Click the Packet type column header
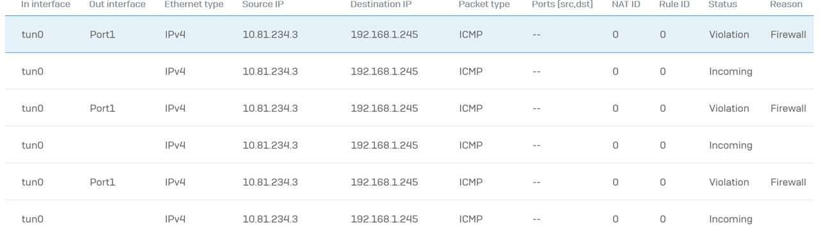The width and height of the screenshot is (819, 236). pos(484,4)
